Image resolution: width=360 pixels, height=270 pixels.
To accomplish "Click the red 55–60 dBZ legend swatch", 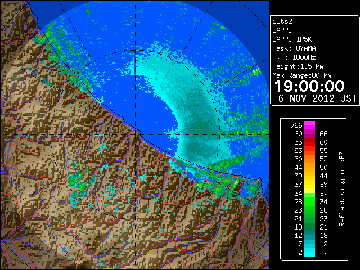I will pyautogui.click(x=309, y=142).
